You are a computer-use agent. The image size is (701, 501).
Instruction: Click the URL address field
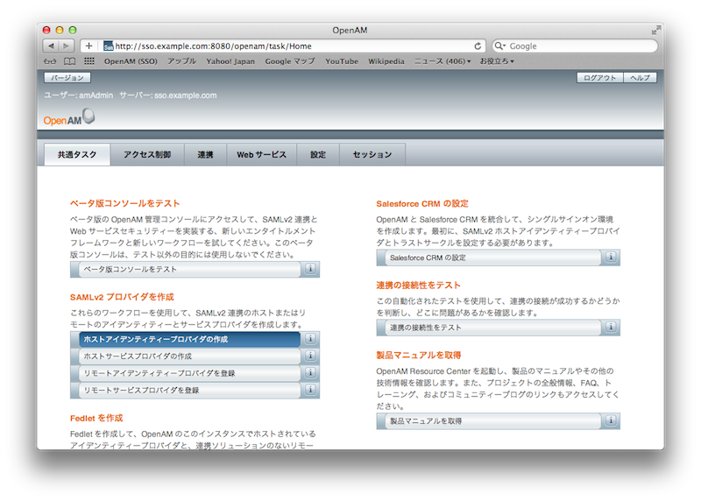(289, 46)
